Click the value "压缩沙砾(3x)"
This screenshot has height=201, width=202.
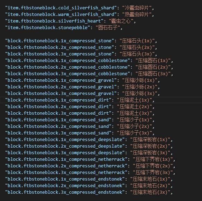pyautogui.click(x=140, y=94)
